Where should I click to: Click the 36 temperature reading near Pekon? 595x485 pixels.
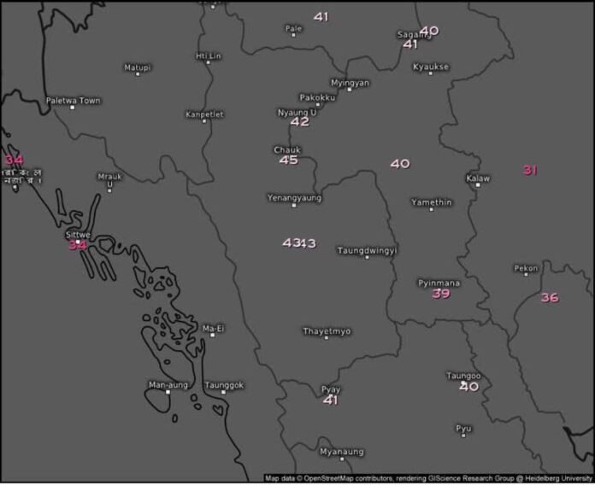(550, 298)
